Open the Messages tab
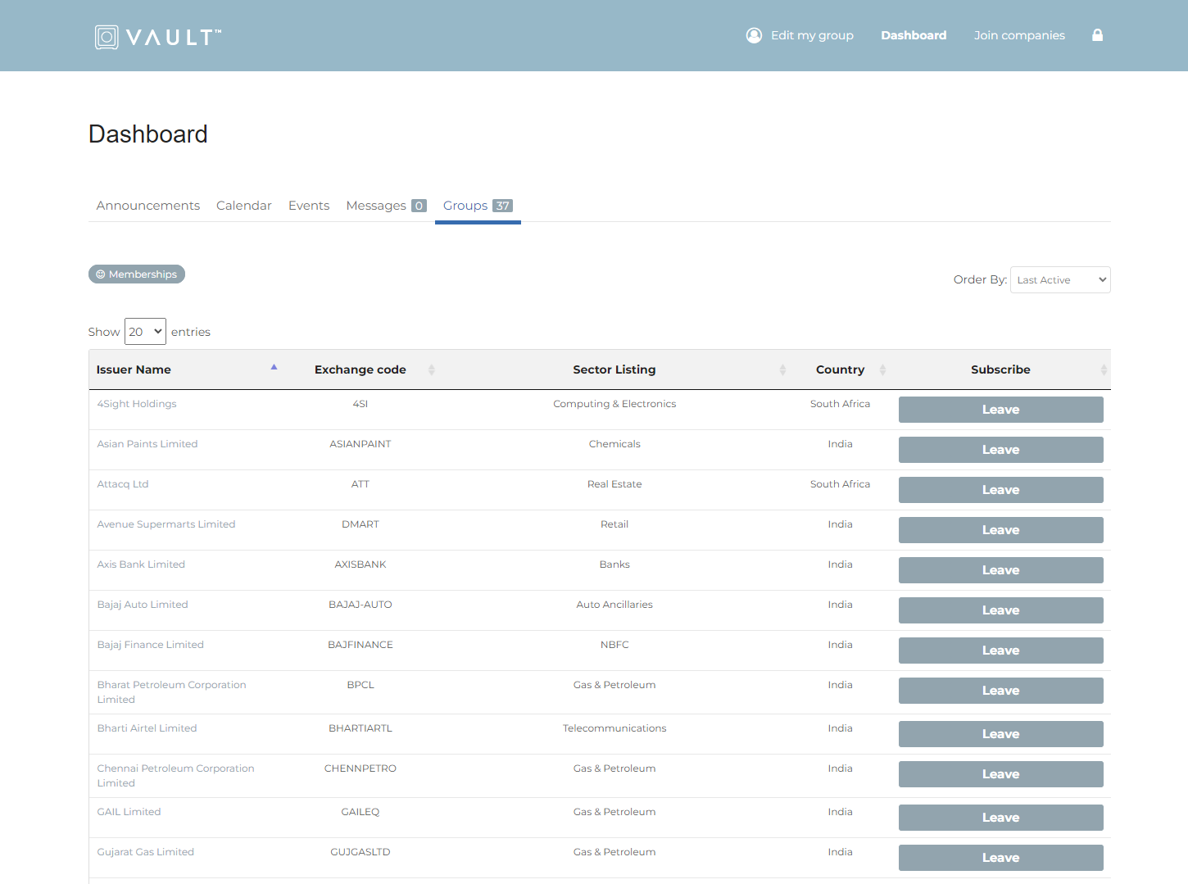The width and height of the screenshot is (1188, 884). 386,206
